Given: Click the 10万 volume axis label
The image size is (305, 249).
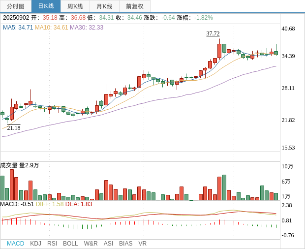Looking at the screenshot, I should tap(287, 166).
